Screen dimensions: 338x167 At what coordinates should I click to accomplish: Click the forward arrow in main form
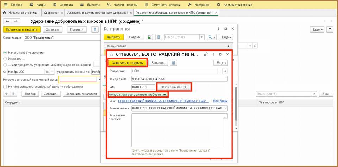click(15, 21)
